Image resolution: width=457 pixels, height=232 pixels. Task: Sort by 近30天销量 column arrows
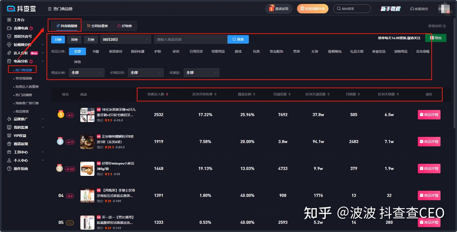pyautogui.click(x=398, y=94)
